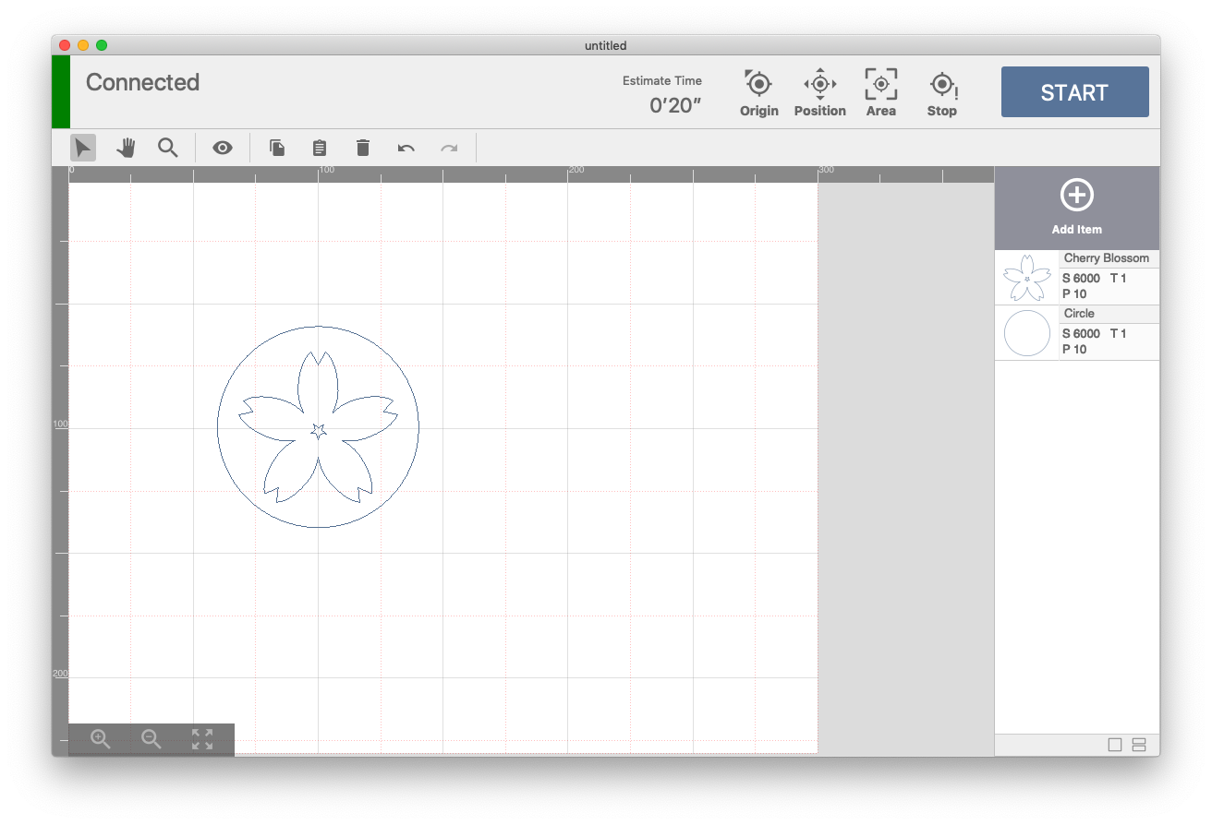This screenshot has width=1212, height=825.
Task: Choose the magnifier zoom tool
Action: (167, 148)
